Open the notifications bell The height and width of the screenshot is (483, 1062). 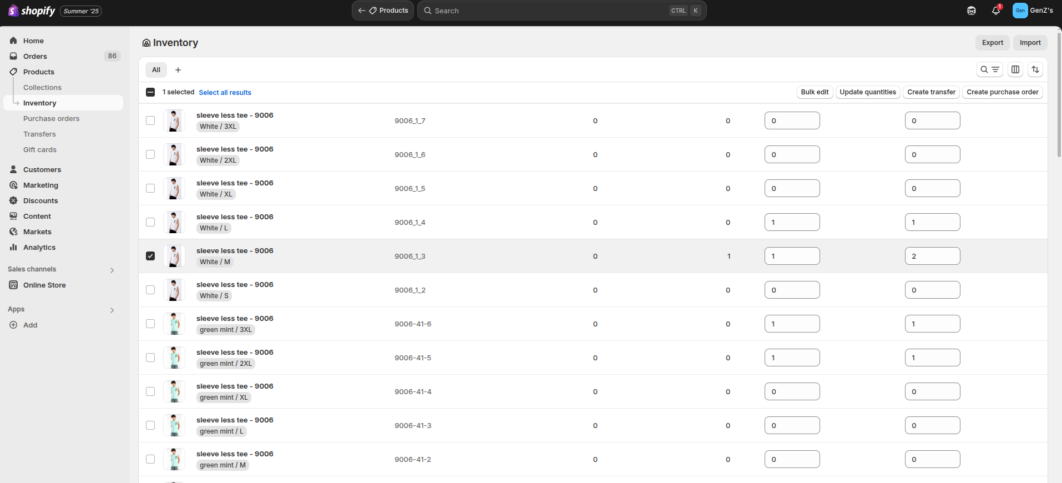coord(996,11)
